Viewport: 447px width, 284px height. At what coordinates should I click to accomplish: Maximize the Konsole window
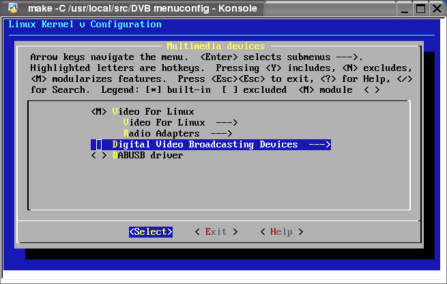420,9
